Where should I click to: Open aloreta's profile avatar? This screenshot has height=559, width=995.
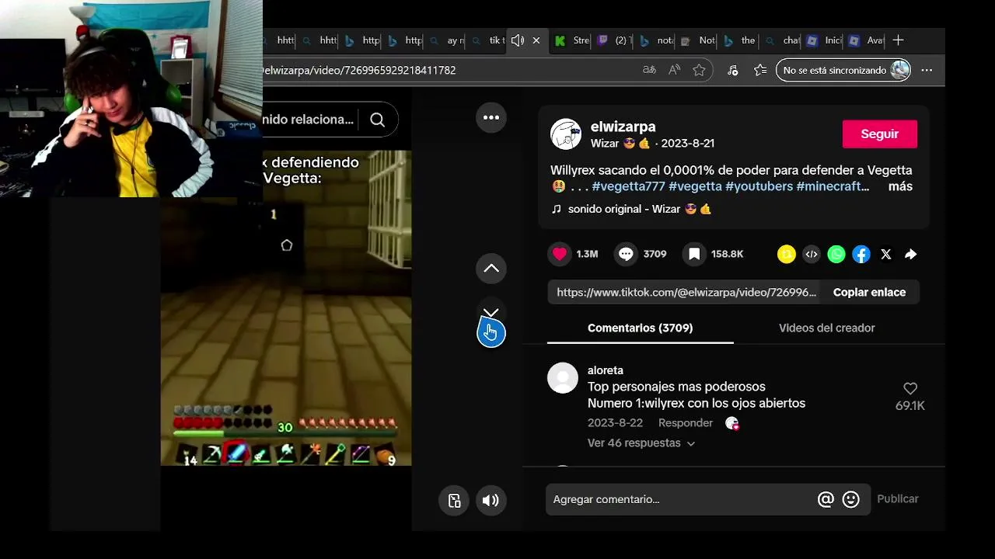pyautogui.click(x=563, y=378)
